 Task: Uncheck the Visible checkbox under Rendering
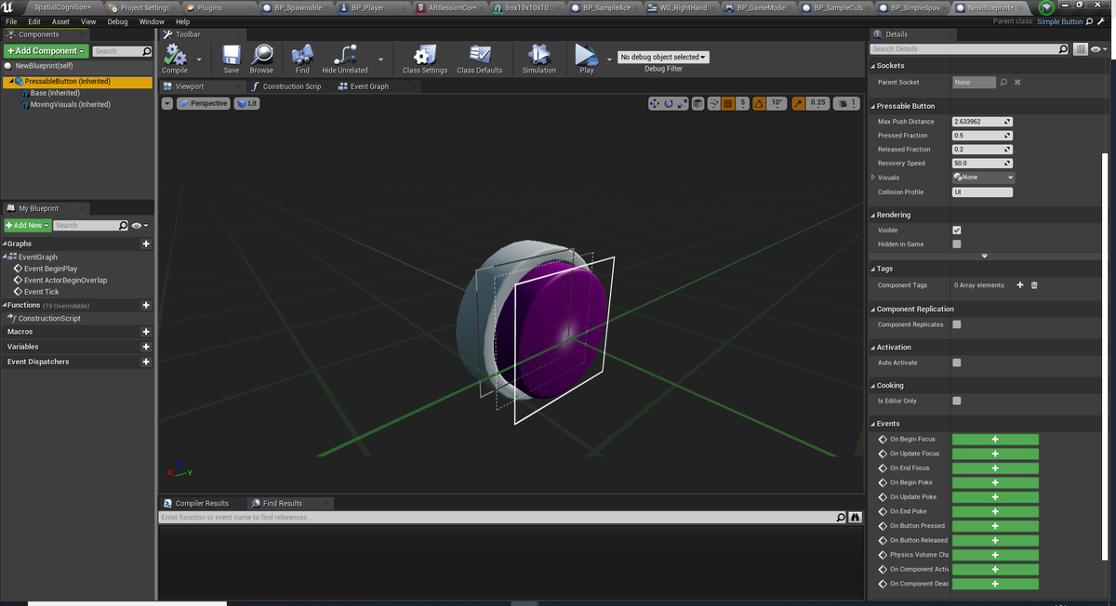pos(957,231)
